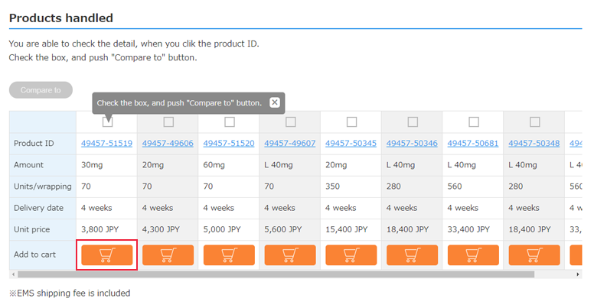Open product ID 49457-51519 details
594x308 pixels.
pos(106,144)
